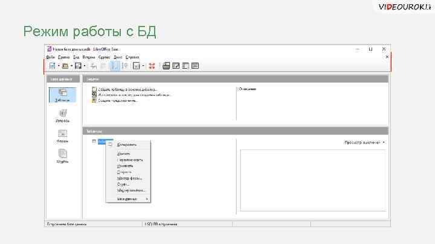Close the document with the inner X button
The width and height of the screenshot is (435, 244).
(x=387, y=57)
